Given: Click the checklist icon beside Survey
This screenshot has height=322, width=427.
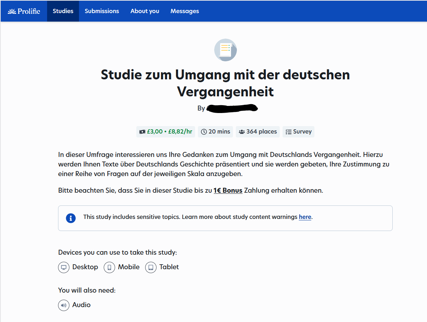Looking at the screenshot, I should click(x=289, y=132).
